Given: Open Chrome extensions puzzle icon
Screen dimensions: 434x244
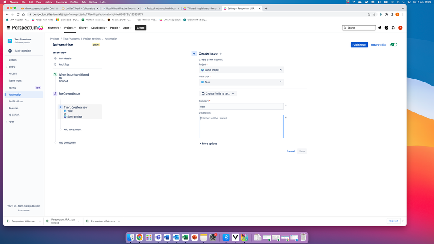Looking at the screenshot, I should [386, 14].
